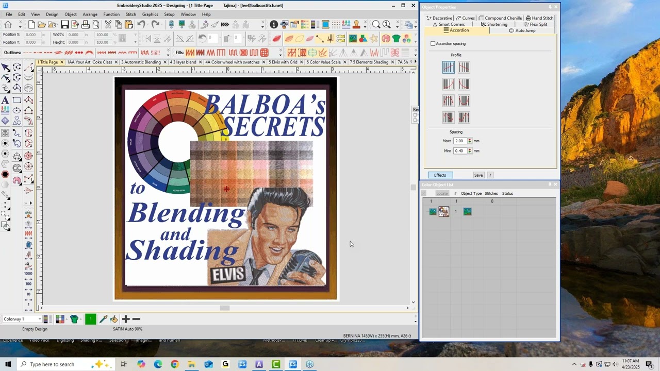This screenshot has height=371, width=660.
Task: Add a color with the plus icon
Action: (126, 319)
